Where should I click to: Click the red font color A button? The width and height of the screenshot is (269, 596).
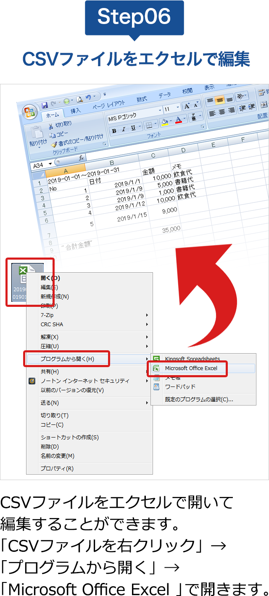pos(178,119)
